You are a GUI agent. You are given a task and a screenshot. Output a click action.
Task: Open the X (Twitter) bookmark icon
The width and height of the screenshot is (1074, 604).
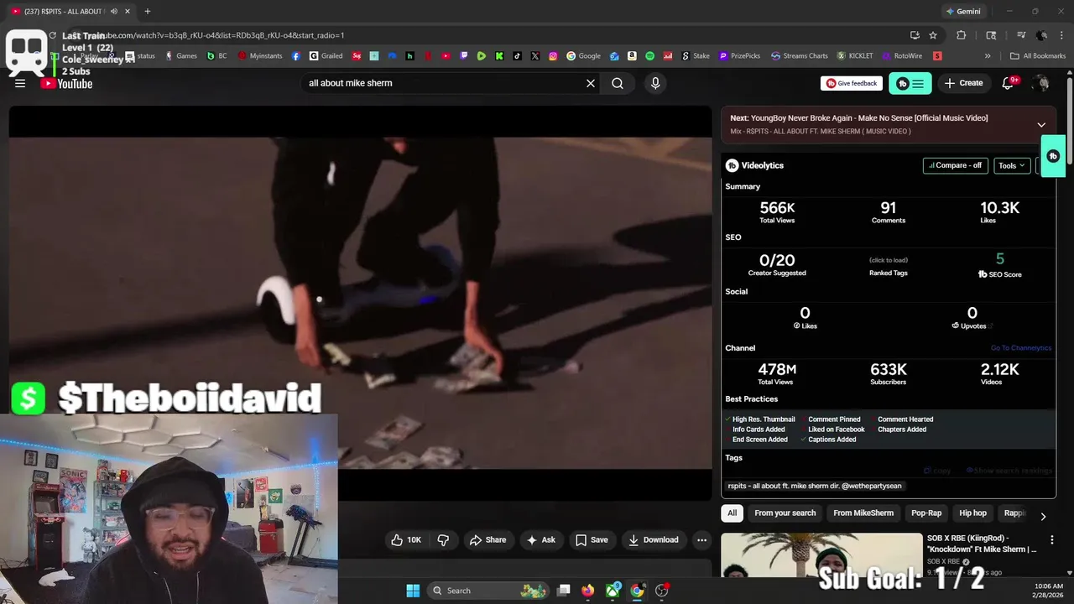click(535, 56)
